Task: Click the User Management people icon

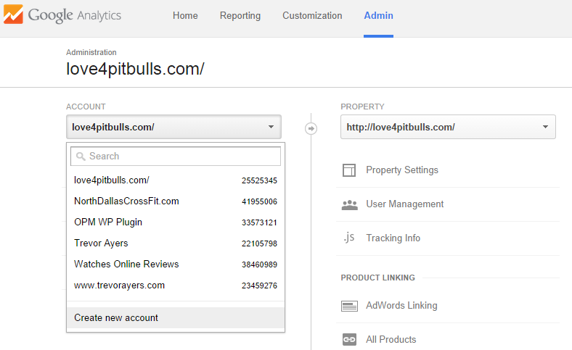Action: pos(349,204)
